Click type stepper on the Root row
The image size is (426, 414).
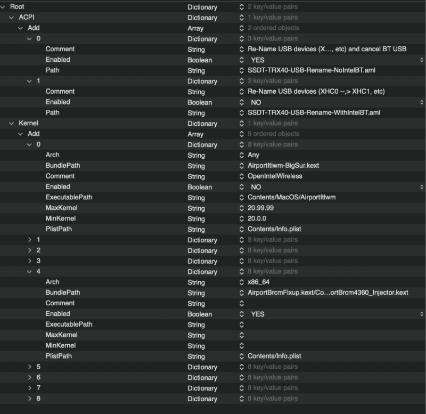click(241, 7)
